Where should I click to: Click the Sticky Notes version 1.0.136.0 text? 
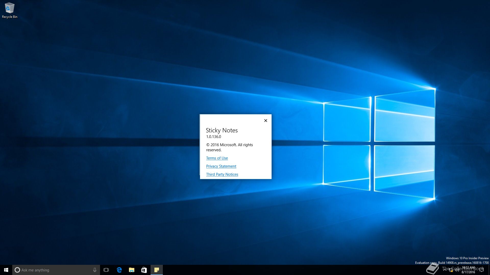214,137
